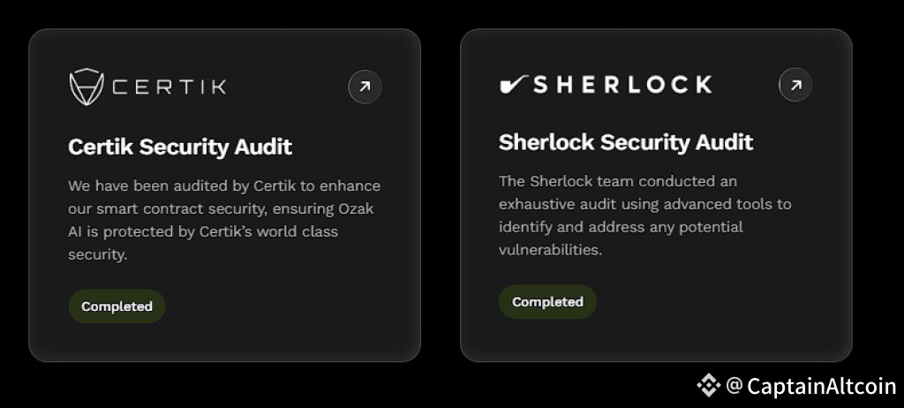904x408 pixels.
Task: Click the Certik Security Audit heading
Action: pos(180,147)
